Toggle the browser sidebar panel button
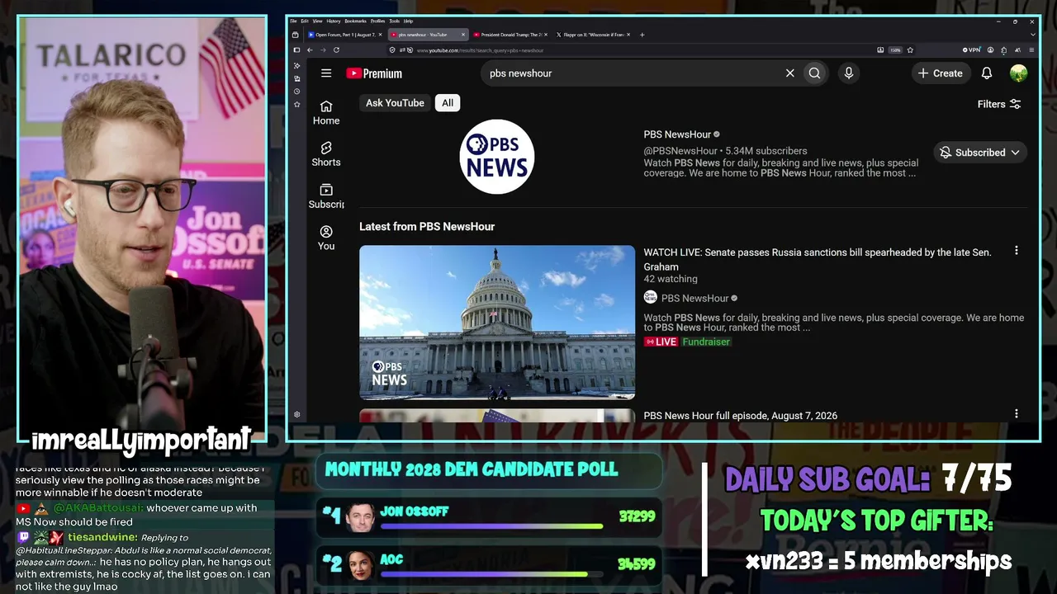The image size is (1057, 594). point(296,50)
